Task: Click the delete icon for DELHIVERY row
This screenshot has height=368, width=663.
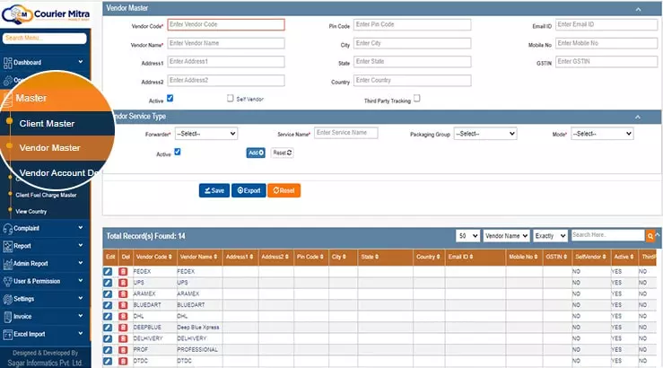Action: tap(123, 339)
